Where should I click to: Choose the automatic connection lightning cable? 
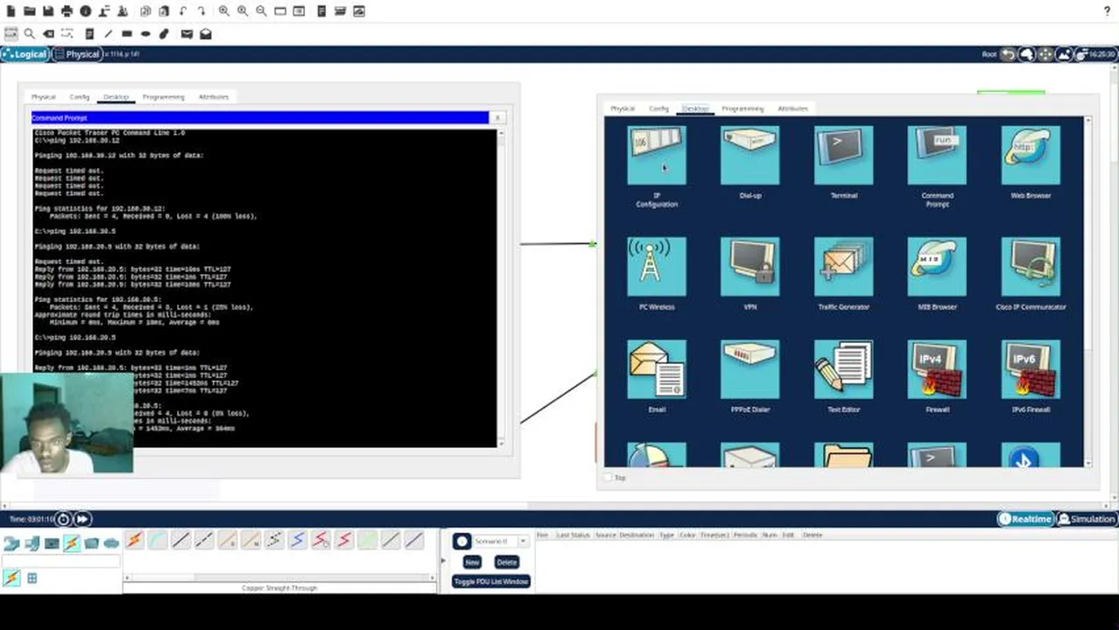(x=134, y=541)
